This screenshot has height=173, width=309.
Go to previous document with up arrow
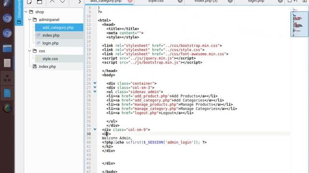[52, 1]
